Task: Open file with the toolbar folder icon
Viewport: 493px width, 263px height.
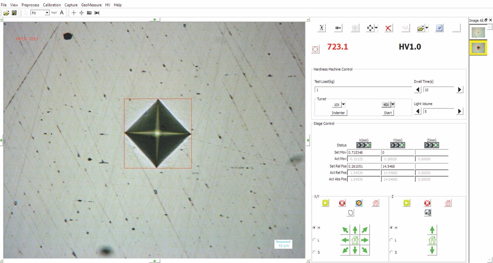Action: pos(6,13)
